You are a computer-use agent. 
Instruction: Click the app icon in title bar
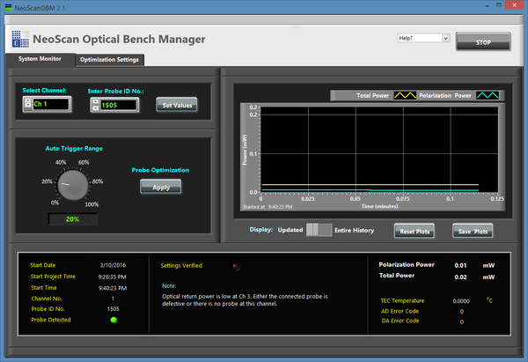pyautogui.click(x=7, y=6)
